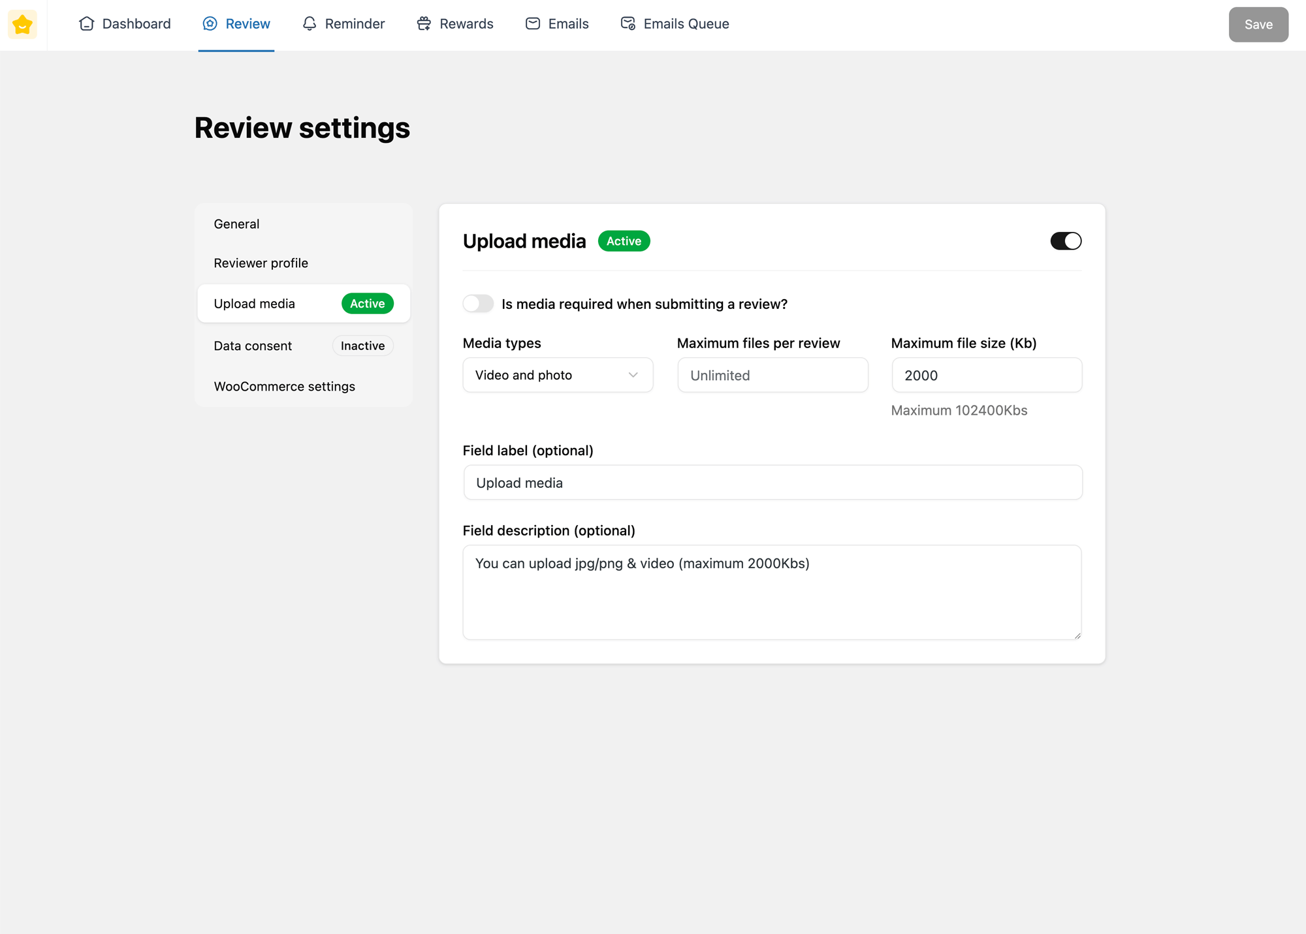Select General in the settings sidebar

tap(236, 223)
